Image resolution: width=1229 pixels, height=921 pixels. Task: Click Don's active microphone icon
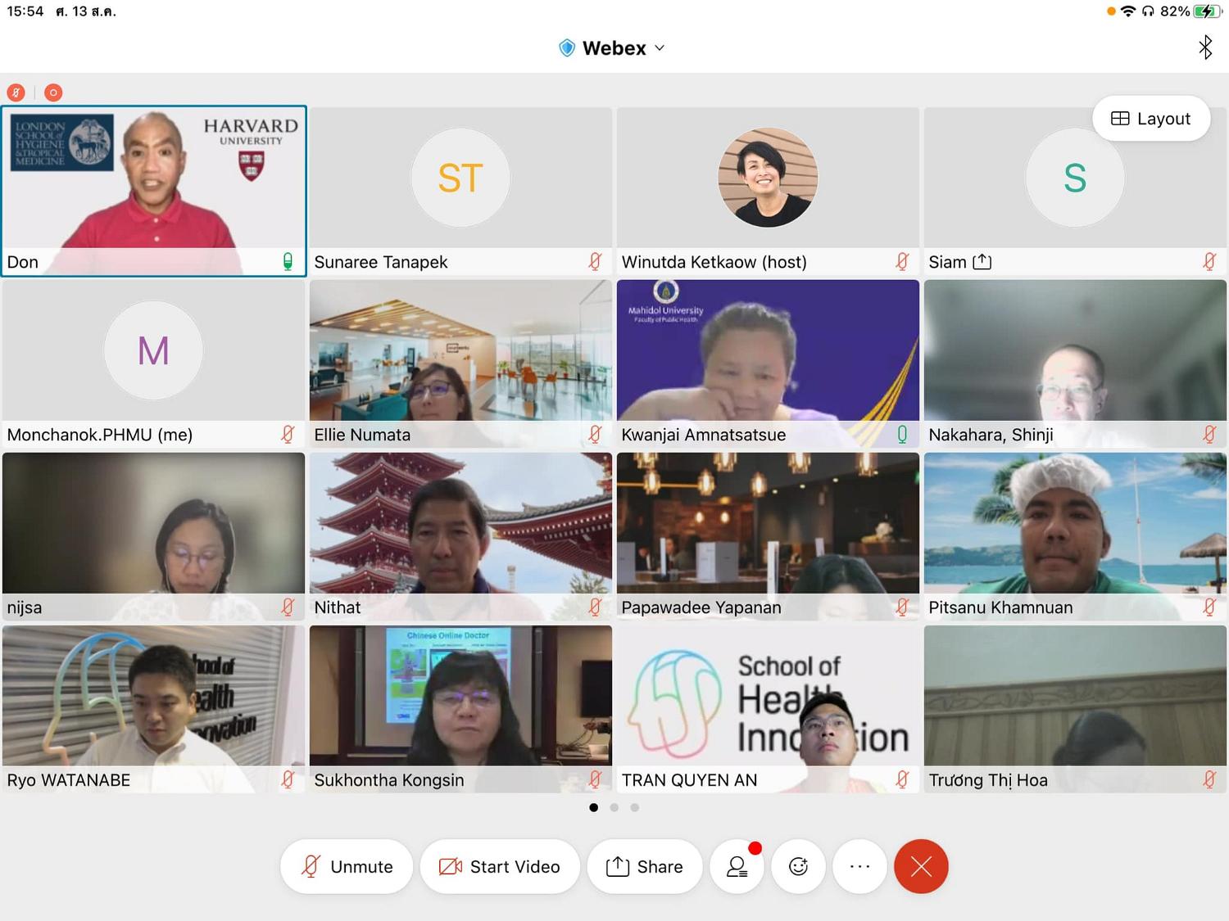pyautogui.click(x=288, y=262)
